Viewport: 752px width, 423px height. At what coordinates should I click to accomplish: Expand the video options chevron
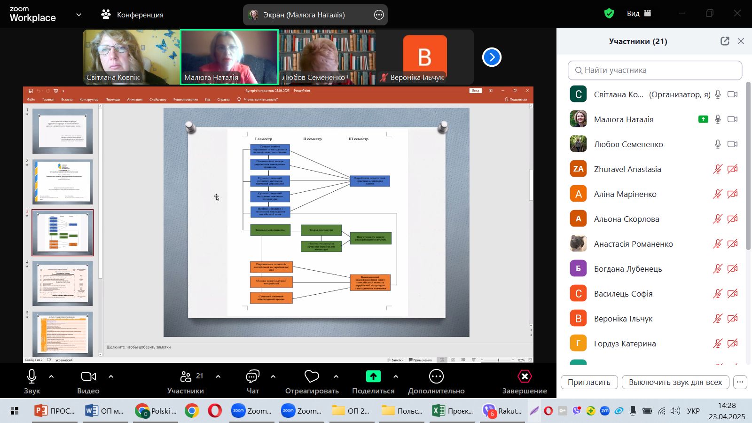(x=111, y=376)
